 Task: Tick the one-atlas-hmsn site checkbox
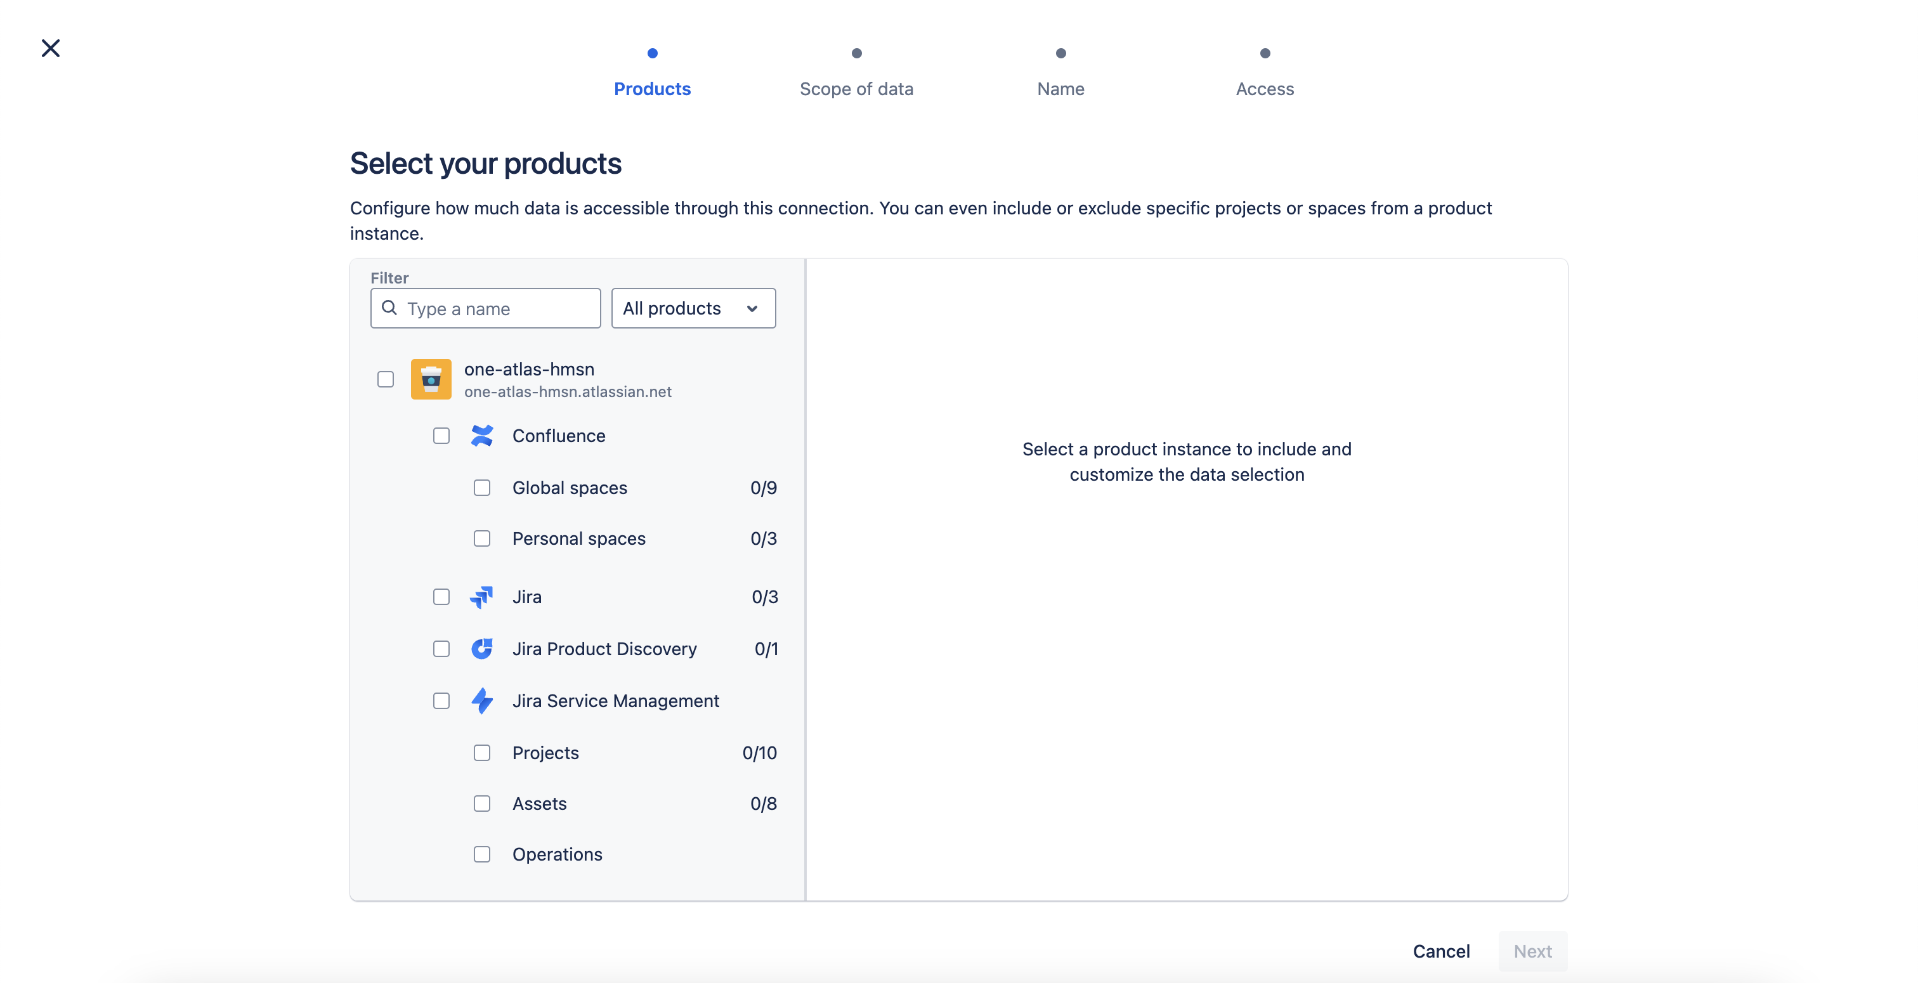(386, 379)
